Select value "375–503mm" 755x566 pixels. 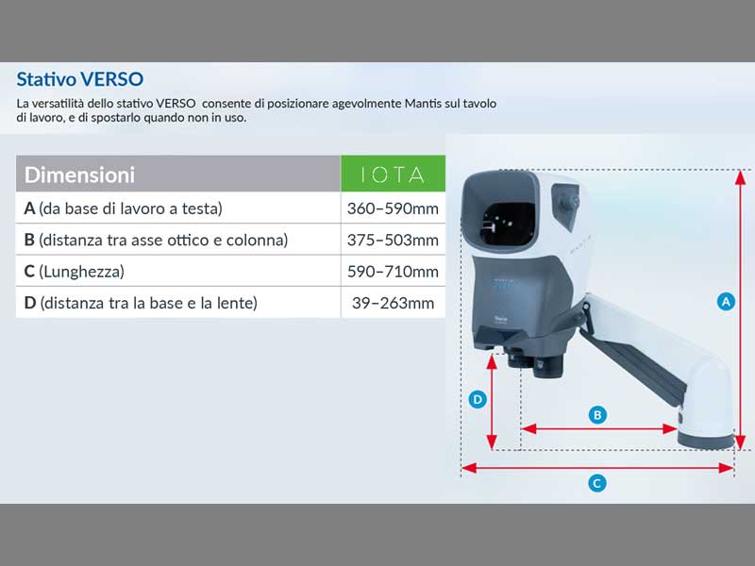393,240
